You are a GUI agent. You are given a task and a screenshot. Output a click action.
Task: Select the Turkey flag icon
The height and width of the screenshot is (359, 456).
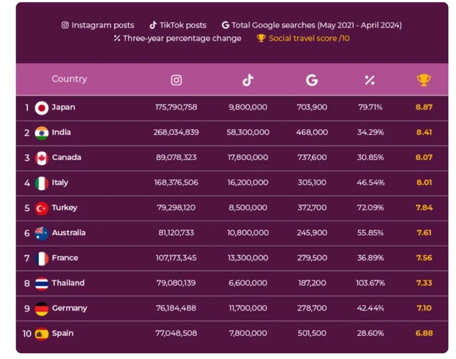[x=41, y=208]
